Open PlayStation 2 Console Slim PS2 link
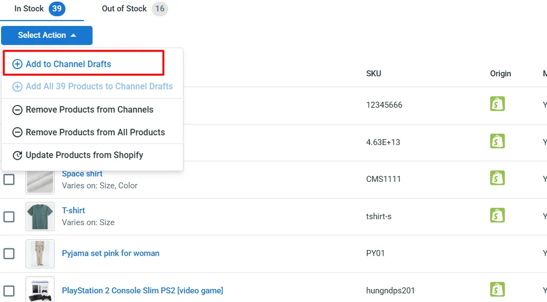547x302 pixels. [142, 291]
